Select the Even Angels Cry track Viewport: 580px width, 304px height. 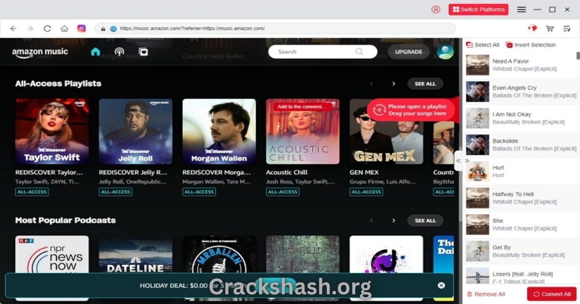tap(521, 92)
